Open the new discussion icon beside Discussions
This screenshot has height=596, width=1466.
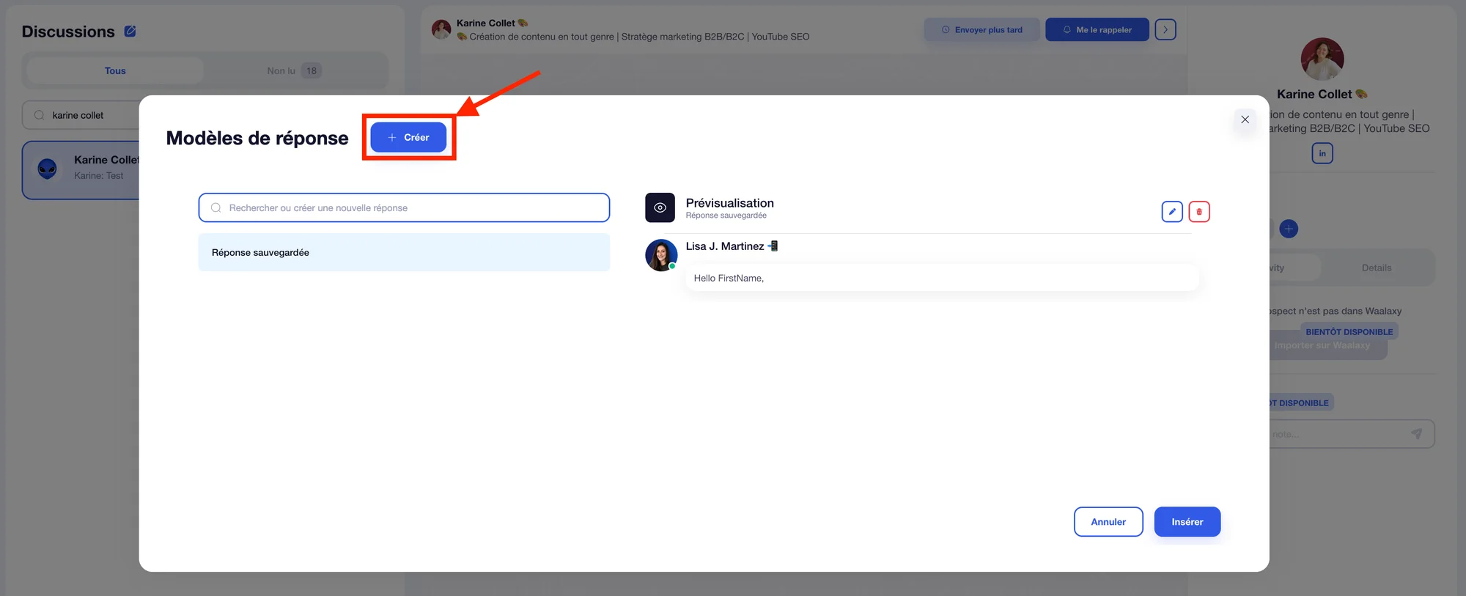point(130,31)
